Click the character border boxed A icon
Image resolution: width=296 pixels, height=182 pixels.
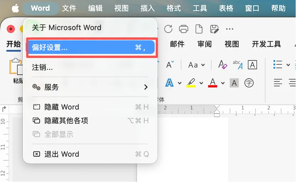coord(252,65)
